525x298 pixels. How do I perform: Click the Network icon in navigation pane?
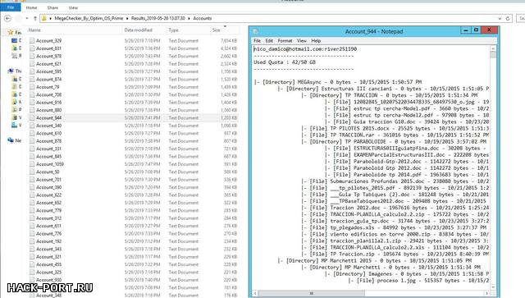pos(11,140)
